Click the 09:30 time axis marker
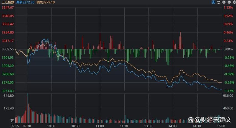 coord(27,125)
